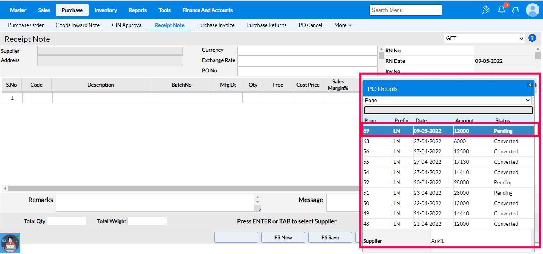543x254 pixels.
Task: Switch to Purchase Invoice tab
Action: coord(215,25)
